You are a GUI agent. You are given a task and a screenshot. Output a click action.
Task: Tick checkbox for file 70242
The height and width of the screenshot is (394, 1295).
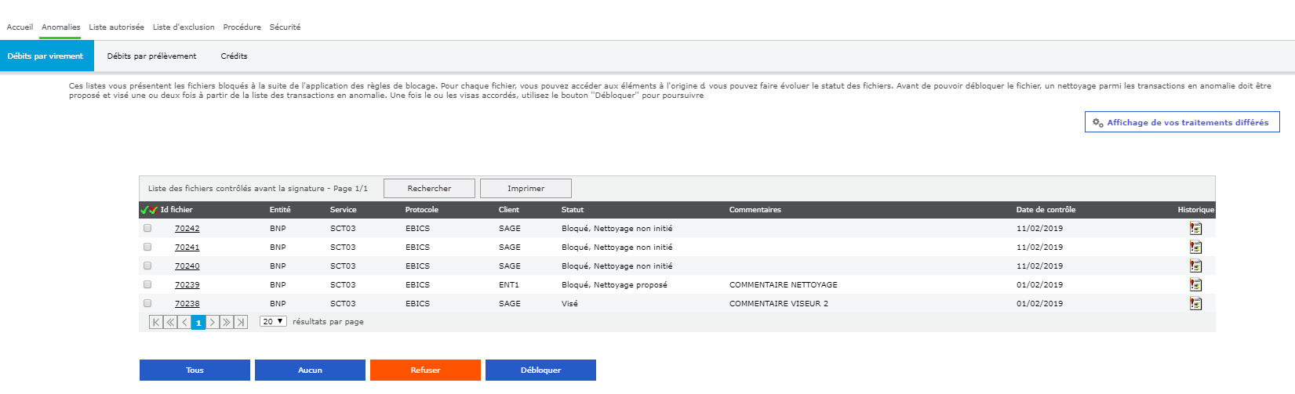pos(147,229)
